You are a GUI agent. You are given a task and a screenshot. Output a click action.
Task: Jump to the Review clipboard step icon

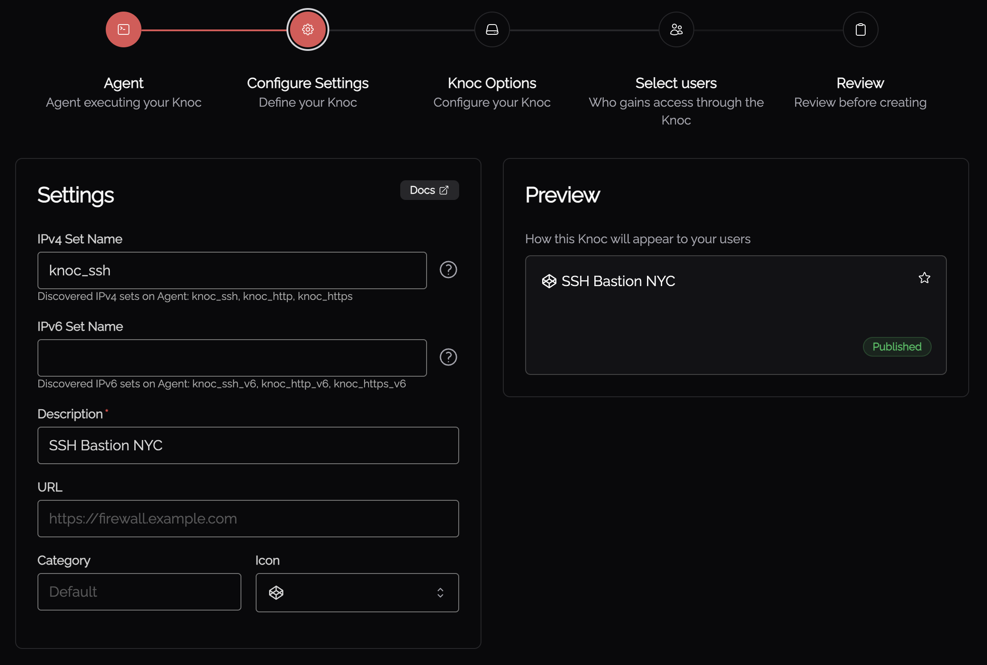pyautogui.click(x=861, y=29)
